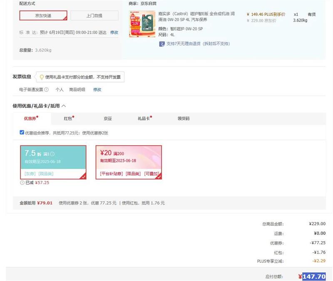Choose 京东快递 delivery method
Viewport: 333px width, 281px height.
(x=43, y=15)
